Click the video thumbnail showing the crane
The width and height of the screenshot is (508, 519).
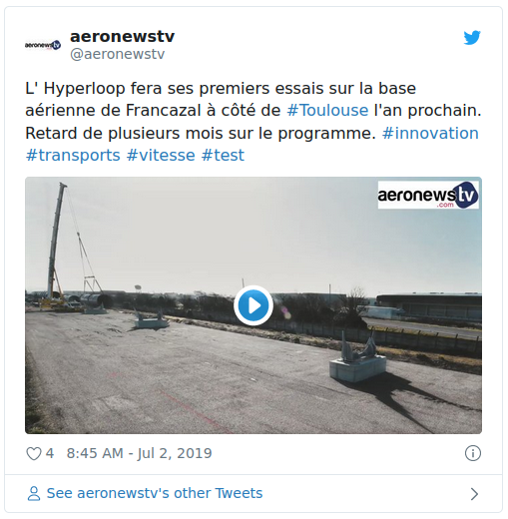tap(254, 305)
